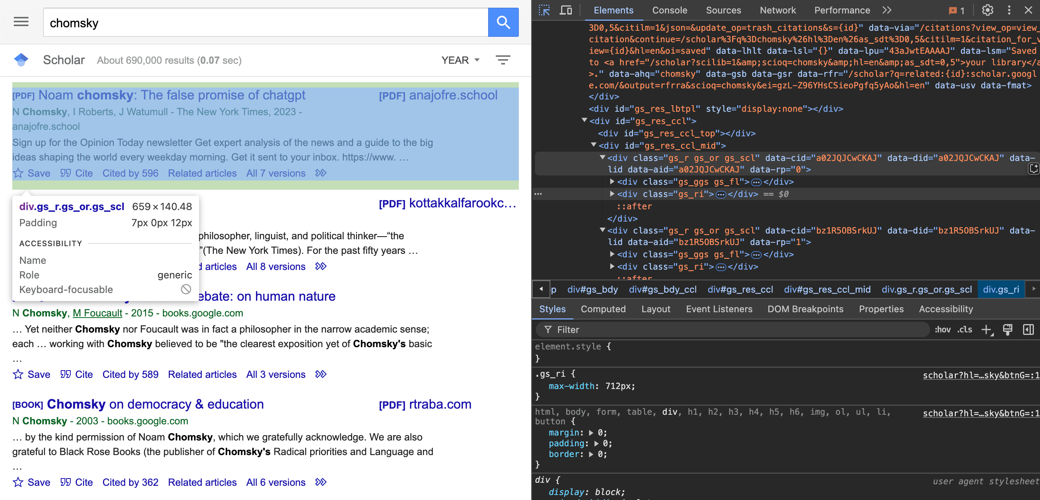Open DevTools customize three-dot menu
The height and width of the screenshot is (500, 1040).
(1009, 10)
